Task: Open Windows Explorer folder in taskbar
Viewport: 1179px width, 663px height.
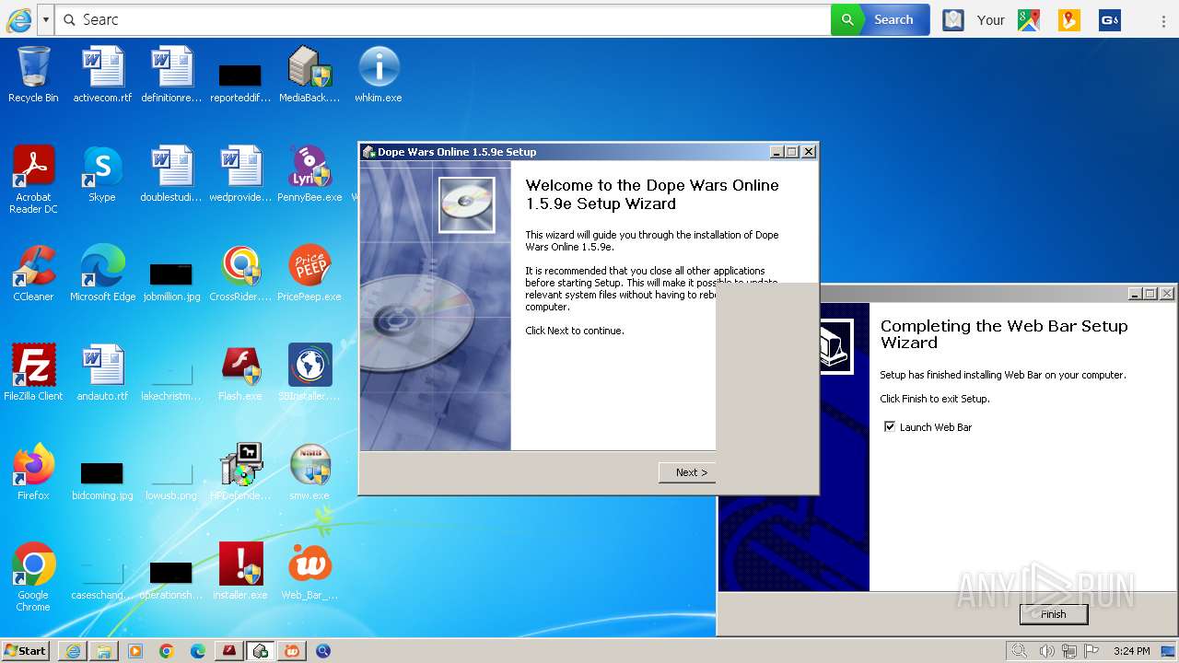Action: pyautogui.click(x=104, y=651)
